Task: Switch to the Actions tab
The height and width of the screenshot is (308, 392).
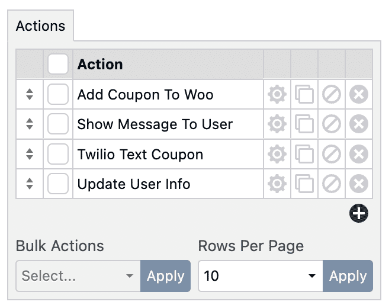Action: coord(40,27)
